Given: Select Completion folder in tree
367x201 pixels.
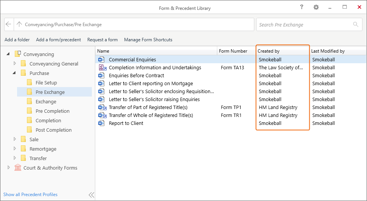Looking at the screenshot, I should 48,120.
